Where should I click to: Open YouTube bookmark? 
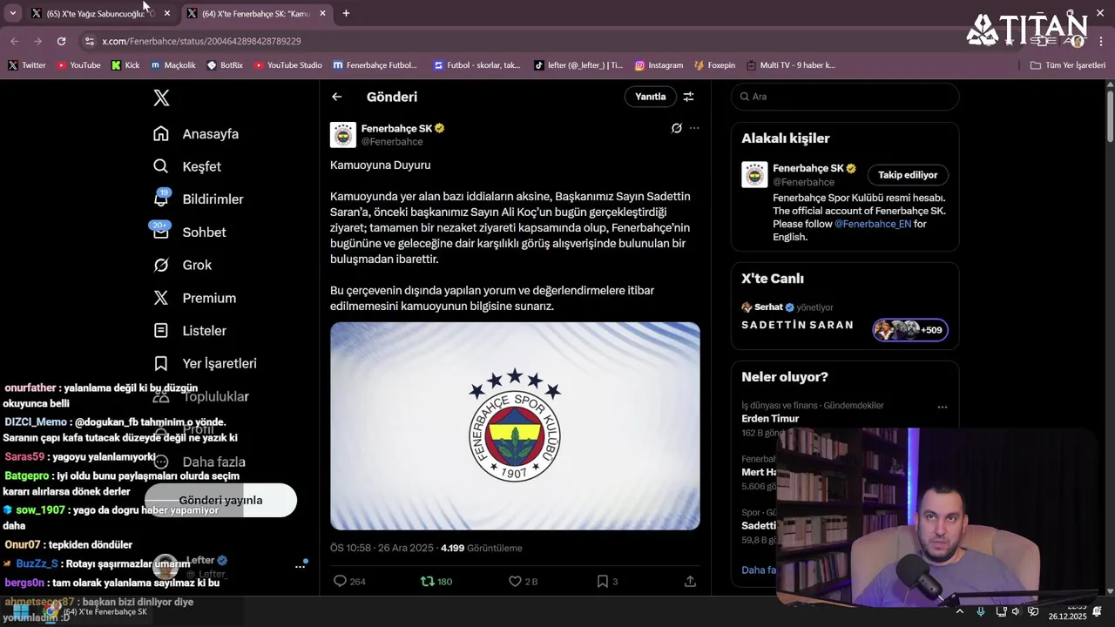78,65
